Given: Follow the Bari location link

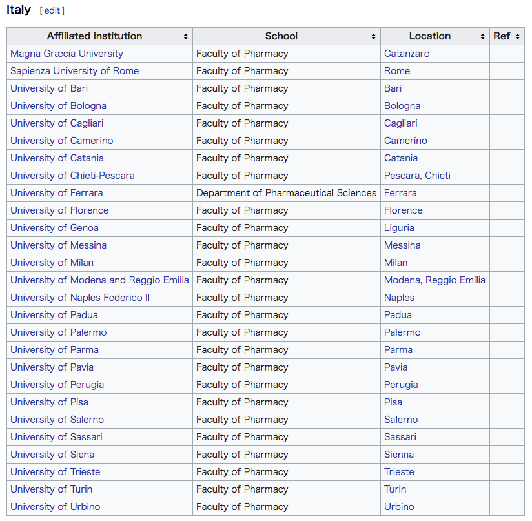Looking at the screenshot, I should pos(393,88).
